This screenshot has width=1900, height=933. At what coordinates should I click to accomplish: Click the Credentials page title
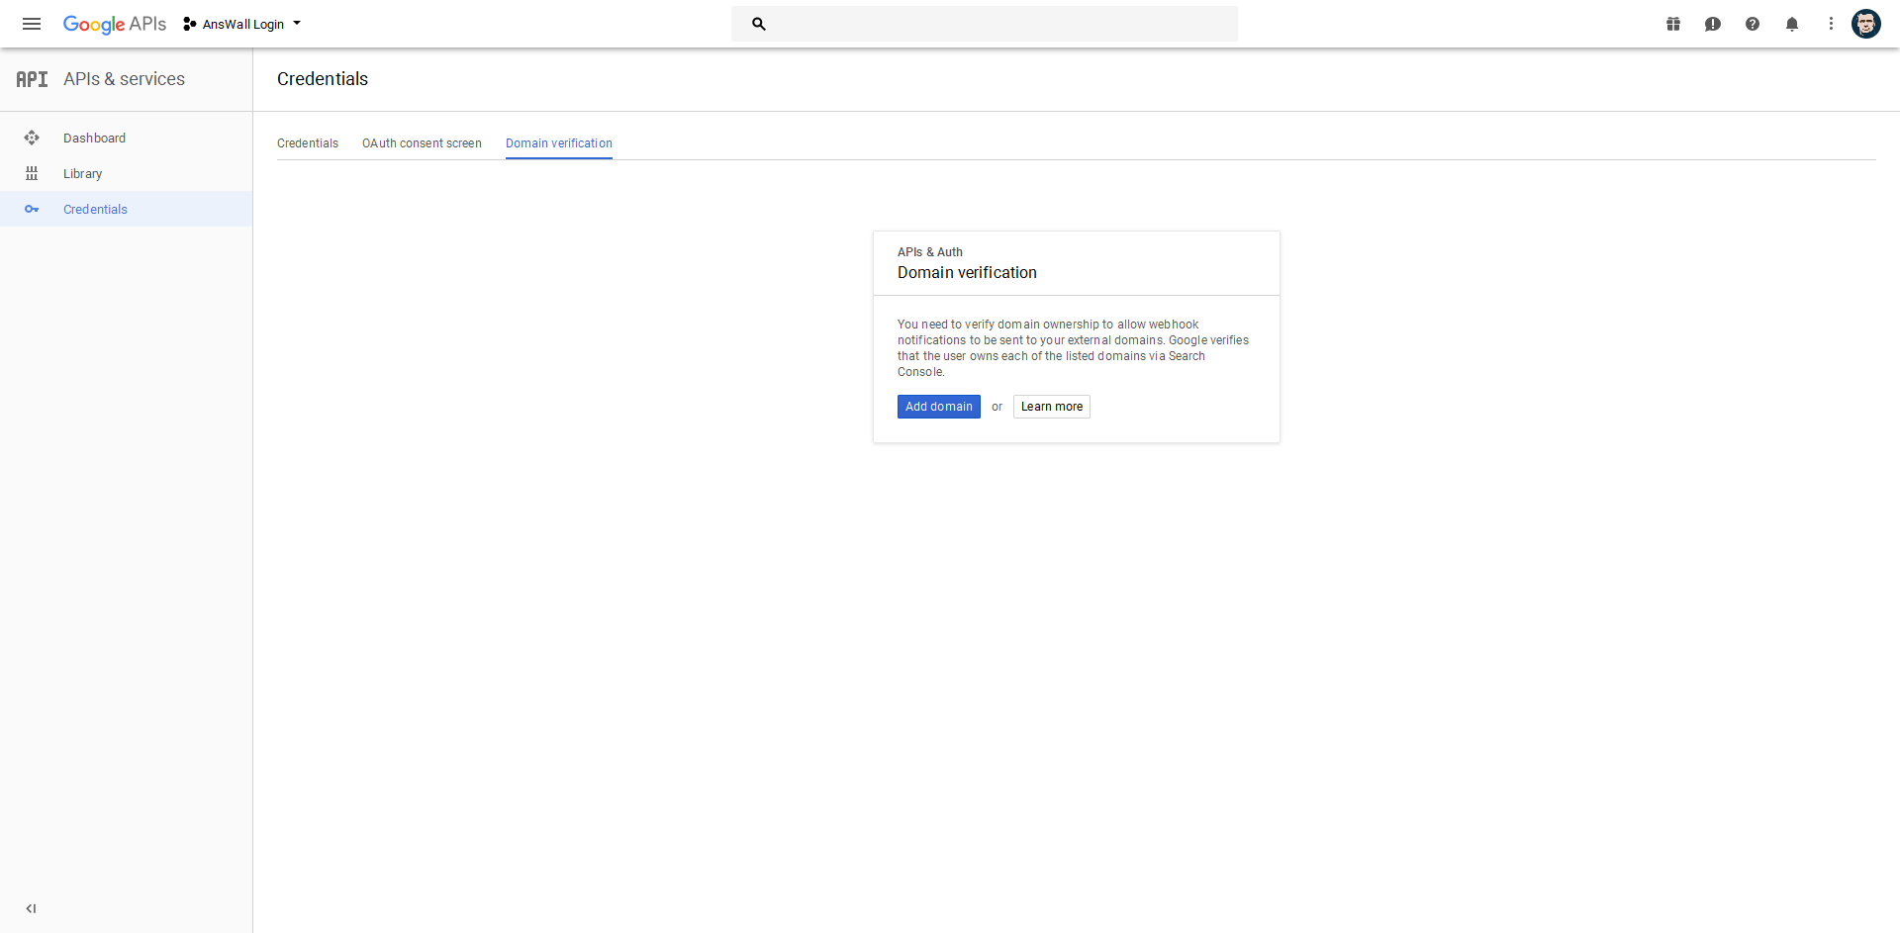(x=323, y=79)
